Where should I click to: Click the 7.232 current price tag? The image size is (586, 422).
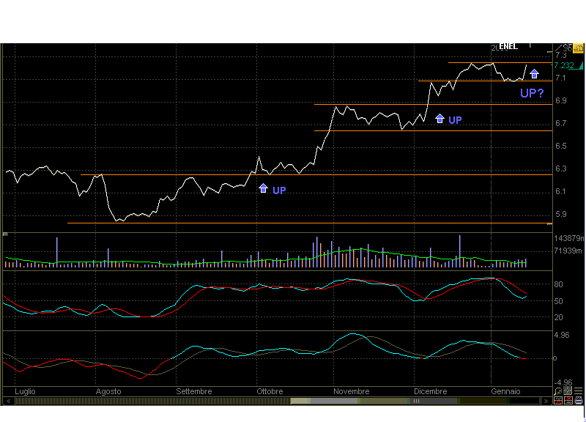[564, 65]
